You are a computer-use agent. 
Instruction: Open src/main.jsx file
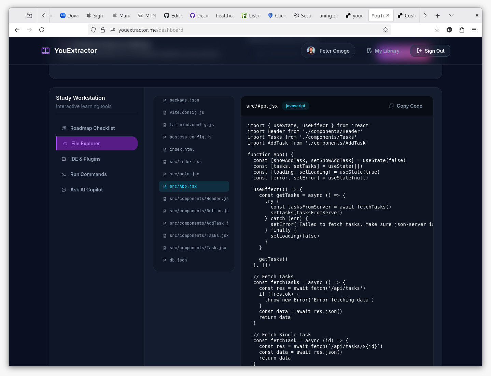pyautogui.click(x=194, y=174)
